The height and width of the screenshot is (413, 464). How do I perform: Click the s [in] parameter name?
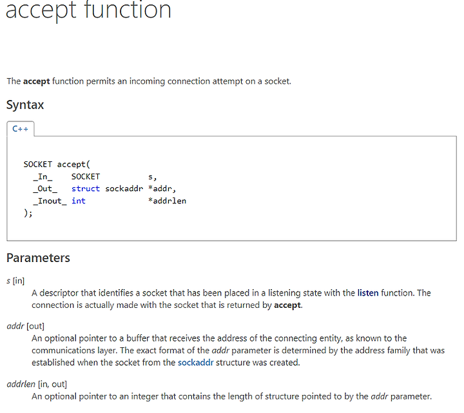pos(15,281)
